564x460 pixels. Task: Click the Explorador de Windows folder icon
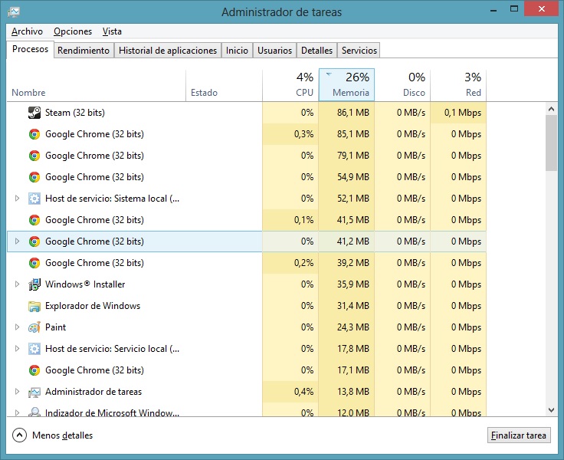pos(34,306)
